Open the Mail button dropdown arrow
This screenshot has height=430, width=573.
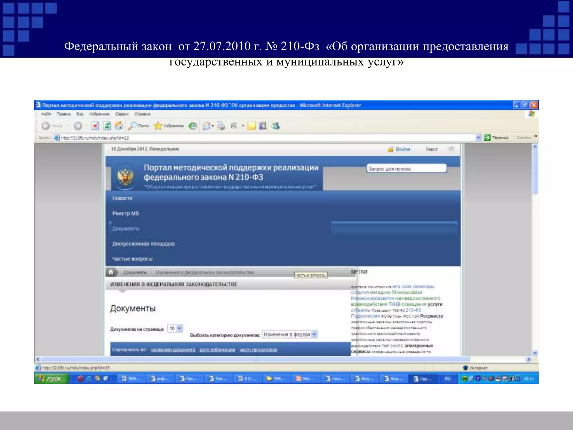click(213, 126)
